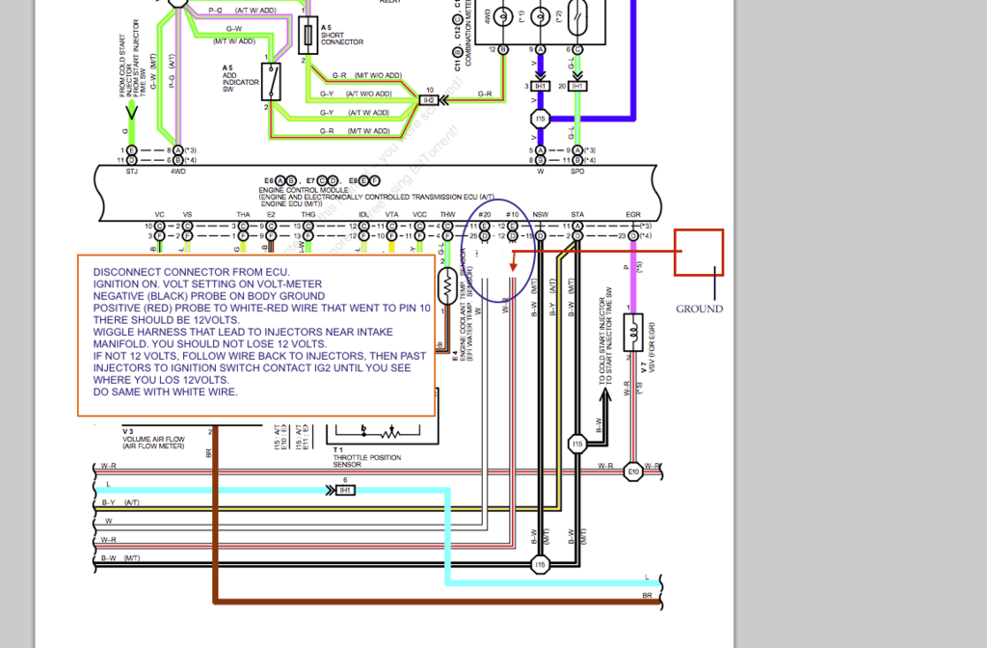987x648 pixels.
Task: Click the 'COMBINATION METER' vertical label
Action: [x=468, y=32]
